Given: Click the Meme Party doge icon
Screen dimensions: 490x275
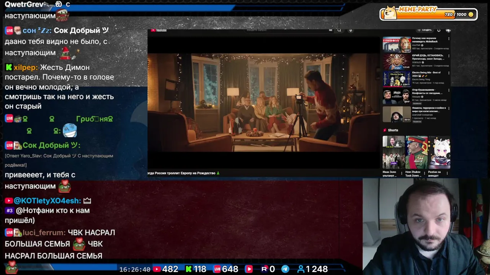Looking at the screenshot, I should (390, 12).
